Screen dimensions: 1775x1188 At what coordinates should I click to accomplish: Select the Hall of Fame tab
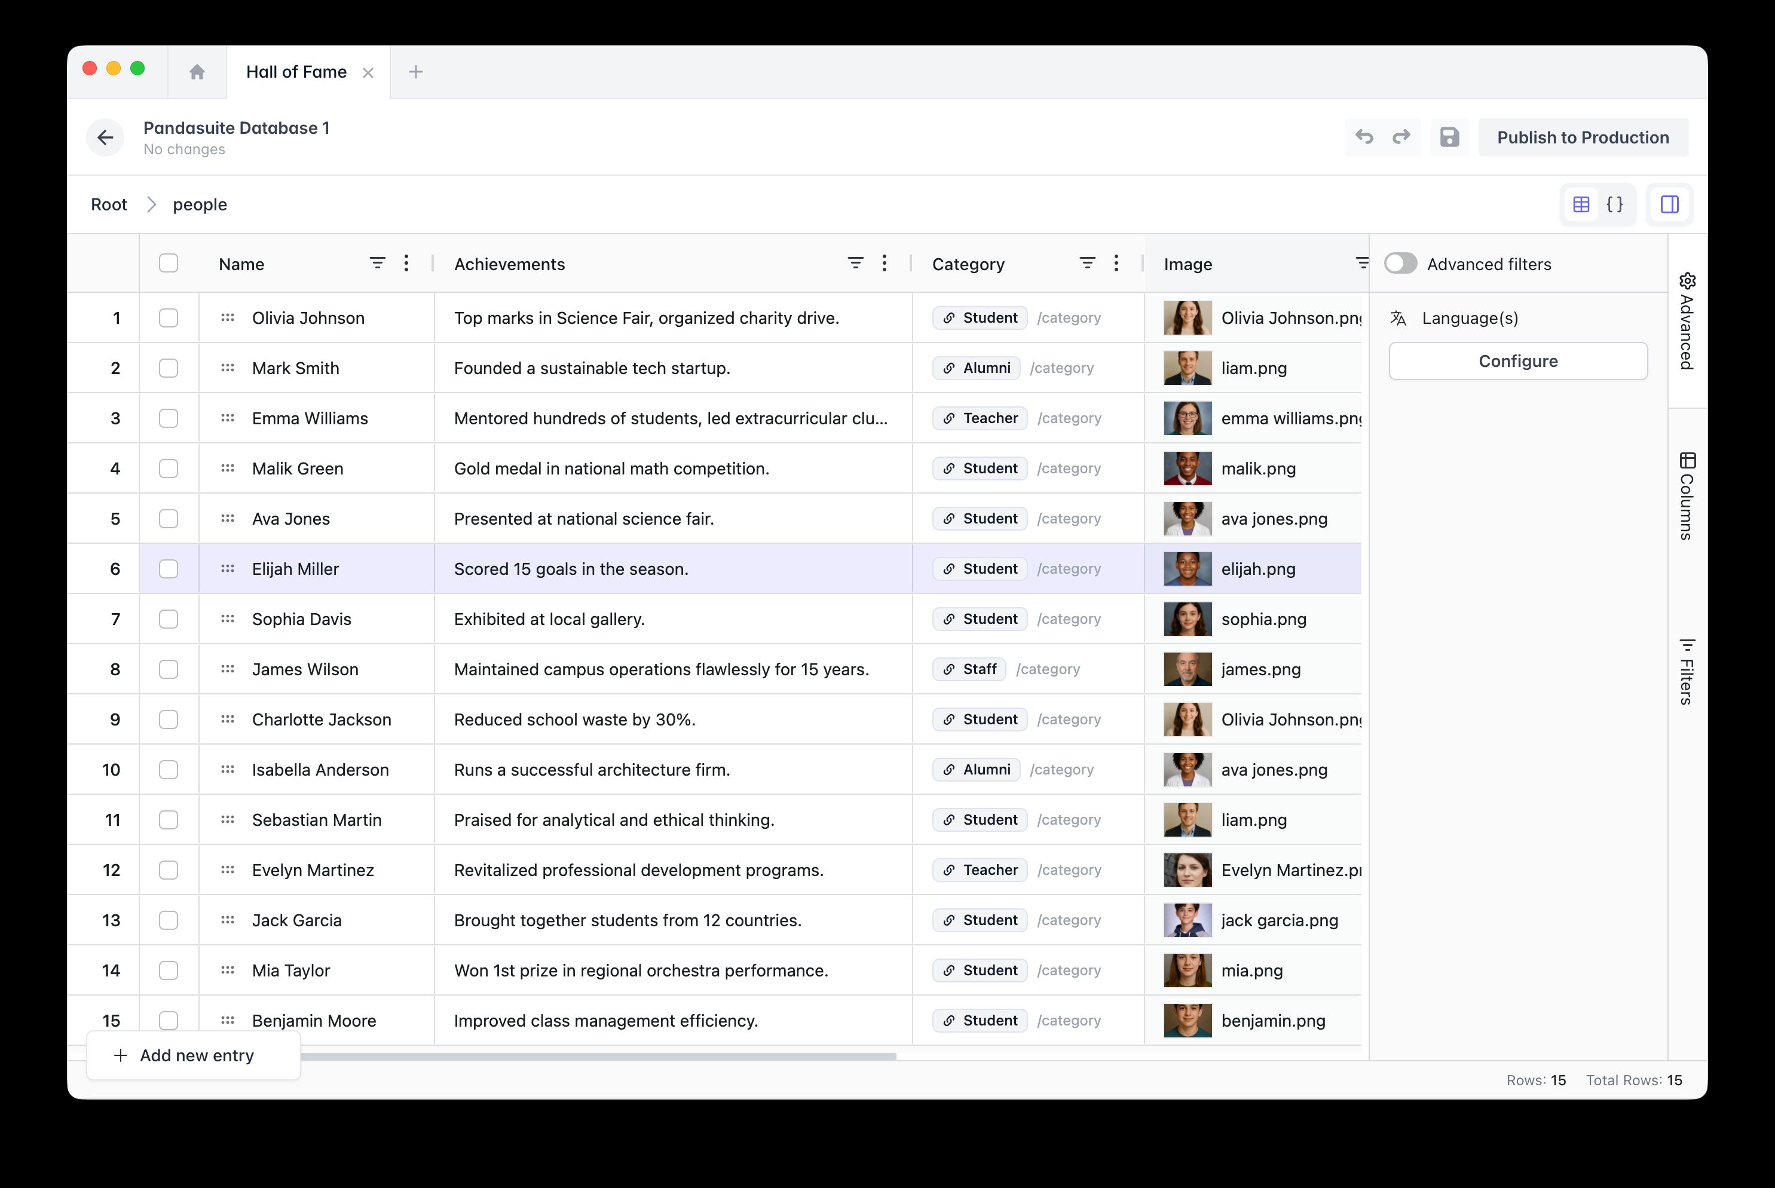(x=295, y=71)
